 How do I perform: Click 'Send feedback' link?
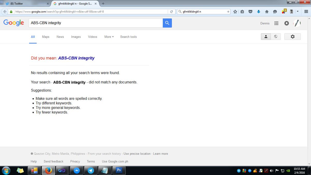[53, 161]
